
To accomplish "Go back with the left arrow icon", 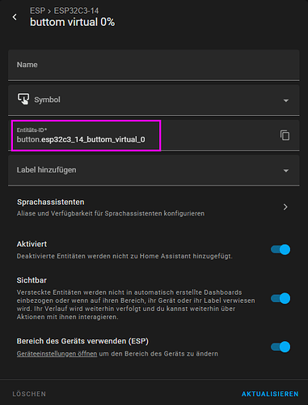I will [x=15, y=17].
